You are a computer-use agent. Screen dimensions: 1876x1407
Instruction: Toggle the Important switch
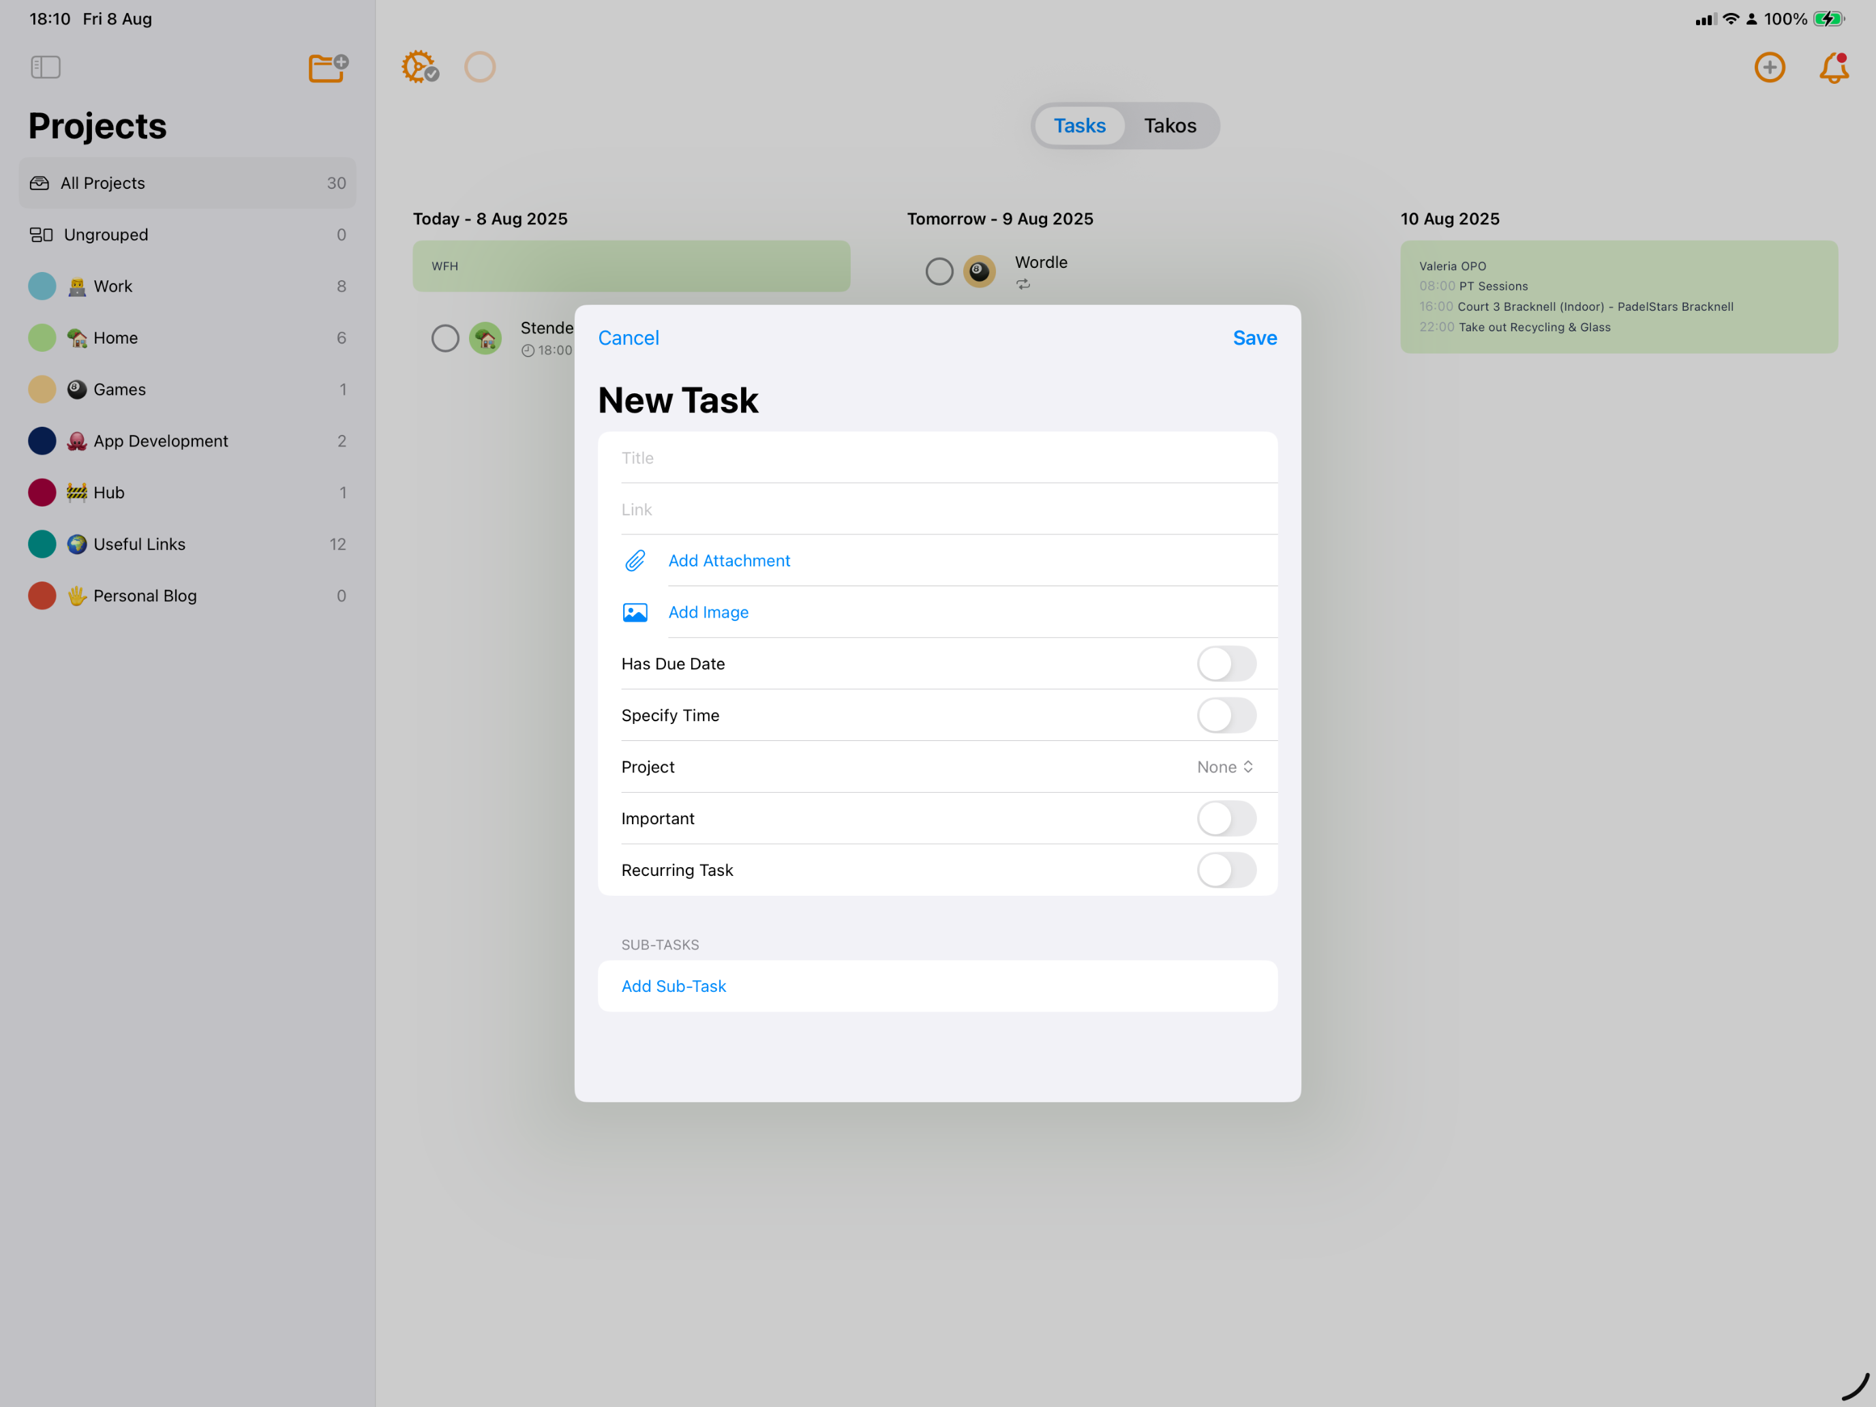pyautogui.click(x=1226, y=819)
